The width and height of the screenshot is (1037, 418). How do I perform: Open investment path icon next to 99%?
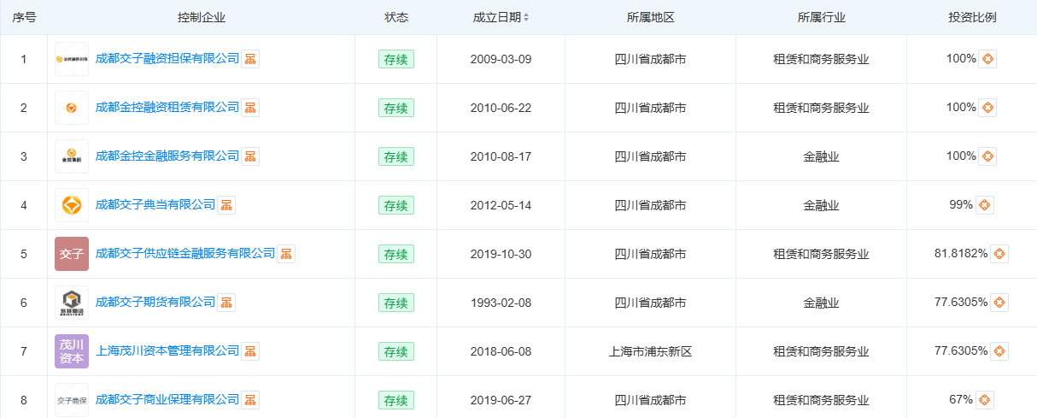[985, 205]
